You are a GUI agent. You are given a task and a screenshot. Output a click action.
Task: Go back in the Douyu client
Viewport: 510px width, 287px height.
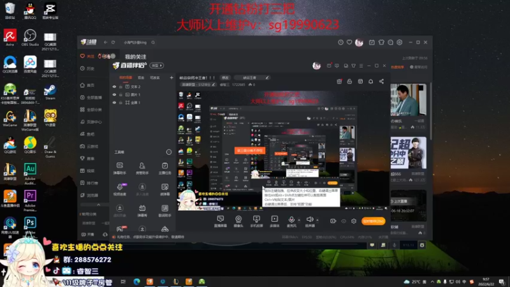point(105,42)
